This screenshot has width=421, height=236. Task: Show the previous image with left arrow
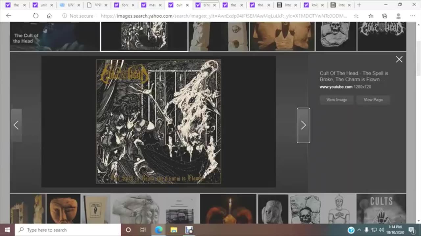point(16,125)
